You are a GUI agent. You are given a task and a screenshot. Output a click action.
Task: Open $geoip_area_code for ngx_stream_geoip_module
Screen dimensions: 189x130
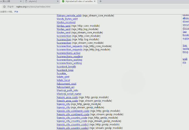tap(67, 100)
